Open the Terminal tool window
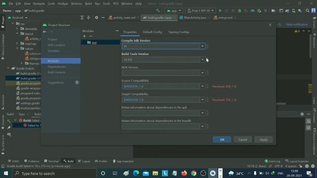This screenshot has width=317, height=178. click(52, 161)
